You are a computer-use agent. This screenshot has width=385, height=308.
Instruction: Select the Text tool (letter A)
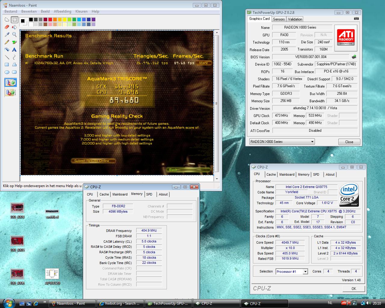coord(14,50)
